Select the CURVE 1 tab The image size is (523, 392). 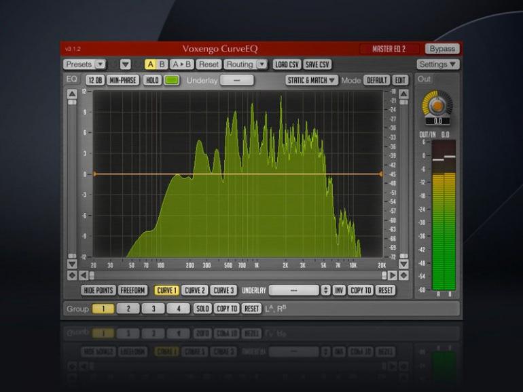166,290
